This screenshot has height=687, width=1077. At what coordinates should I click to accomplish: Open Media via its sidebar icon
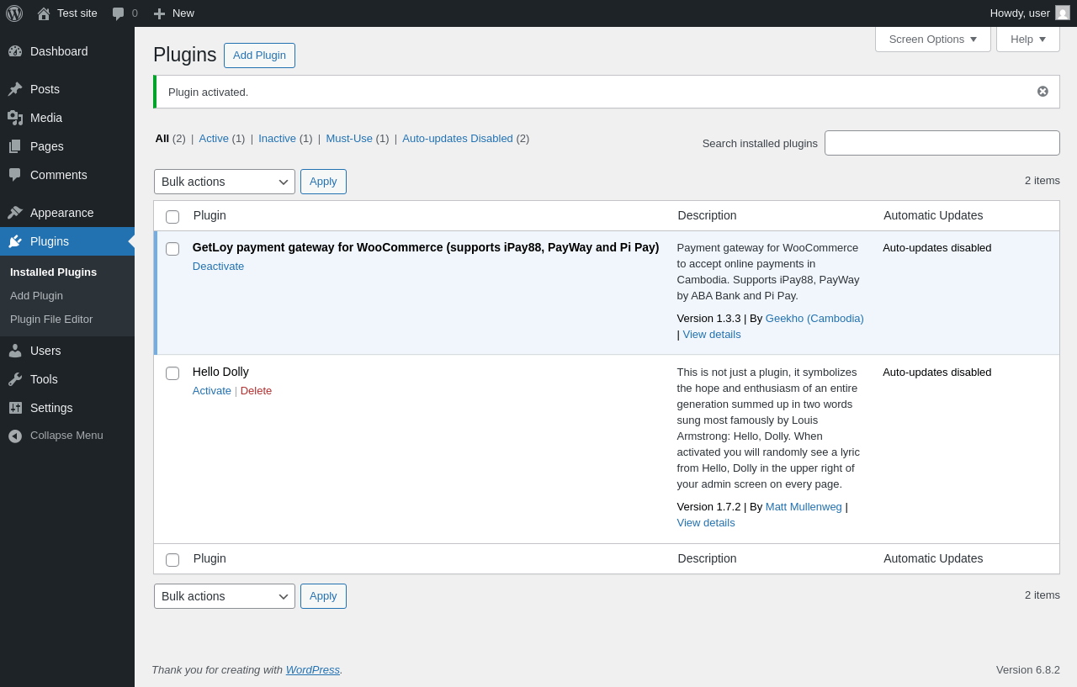[15, 118]
